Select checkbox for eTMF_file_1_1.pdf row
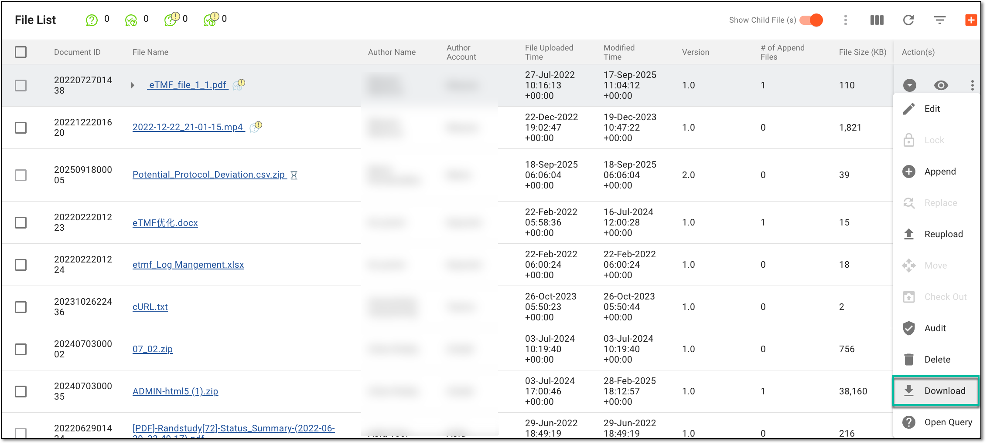 coord(20,85)
